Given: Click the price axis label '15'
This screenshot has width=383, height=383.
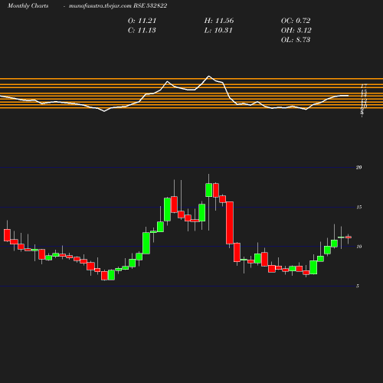Looking at the screenshot, I should pos(359,207).
